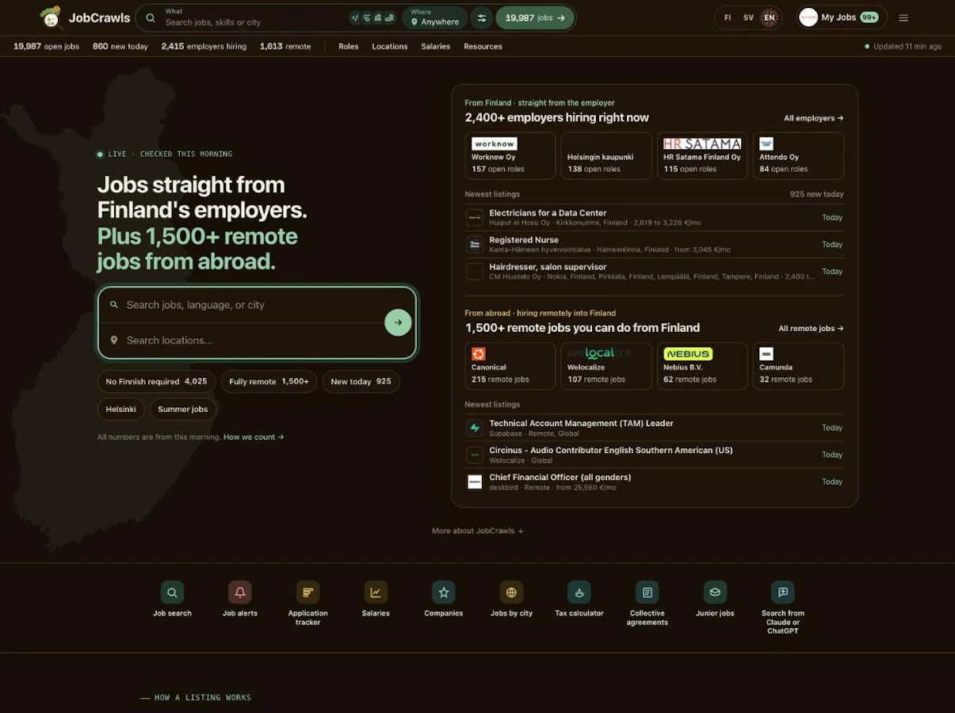Open the Locations menu
Viewport: 955px width, 713px height.
tap(390, 47)
